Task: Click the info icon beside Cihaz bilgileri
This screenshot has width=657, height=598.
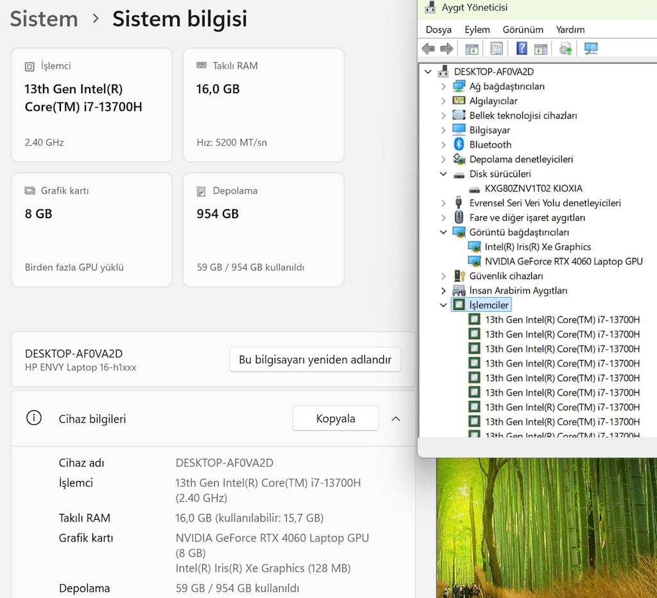Action: pos(34,418)
